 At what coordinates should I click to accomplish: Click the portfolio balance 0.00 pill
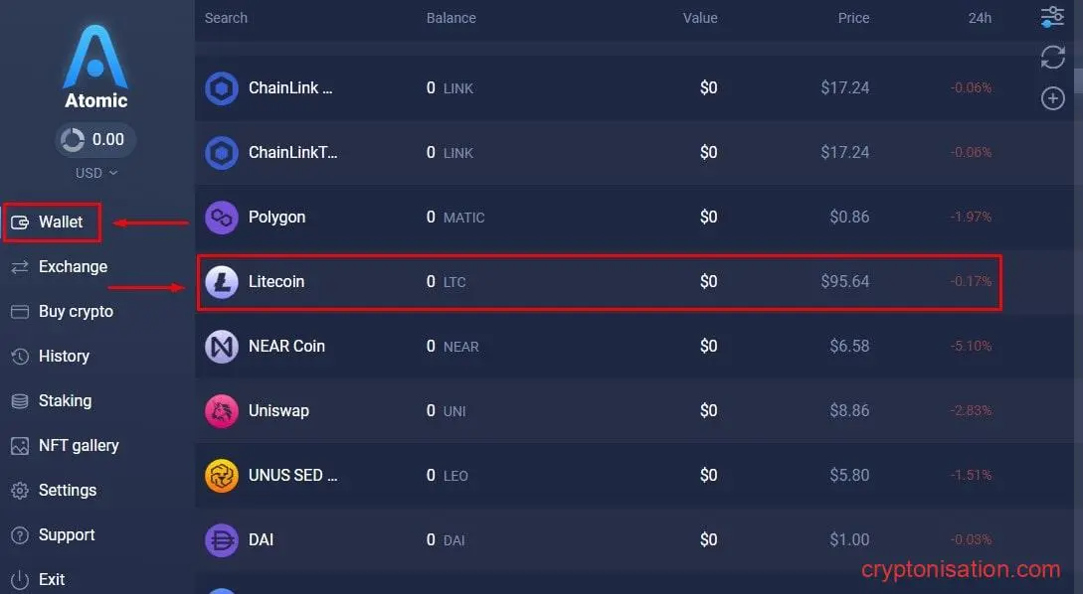point(96,139)
